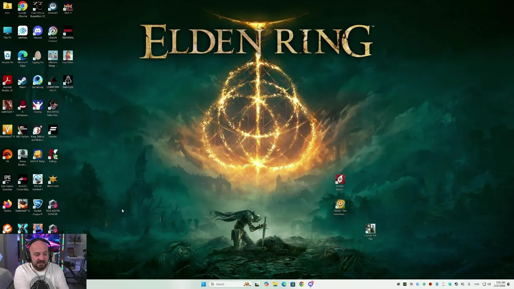Select the Steam desktop shortcut
514x289 pixels.
pyautogui.click(x=22, y=82)
